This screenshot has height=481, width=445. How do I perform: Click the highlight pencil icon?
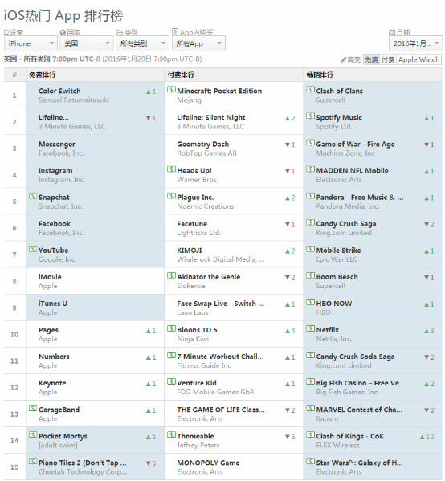342,59
